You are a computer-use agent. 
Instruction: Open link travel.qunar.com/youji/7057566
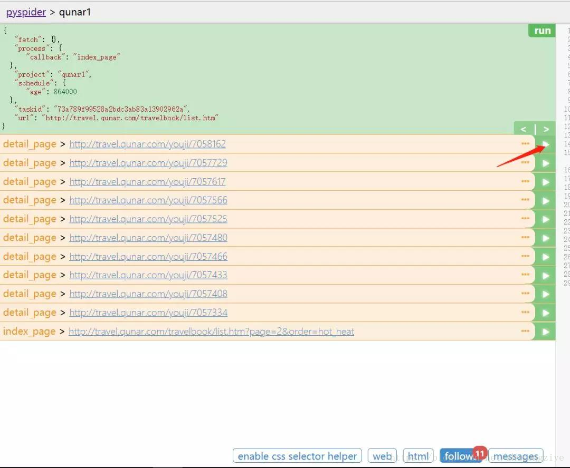(148, 200)
